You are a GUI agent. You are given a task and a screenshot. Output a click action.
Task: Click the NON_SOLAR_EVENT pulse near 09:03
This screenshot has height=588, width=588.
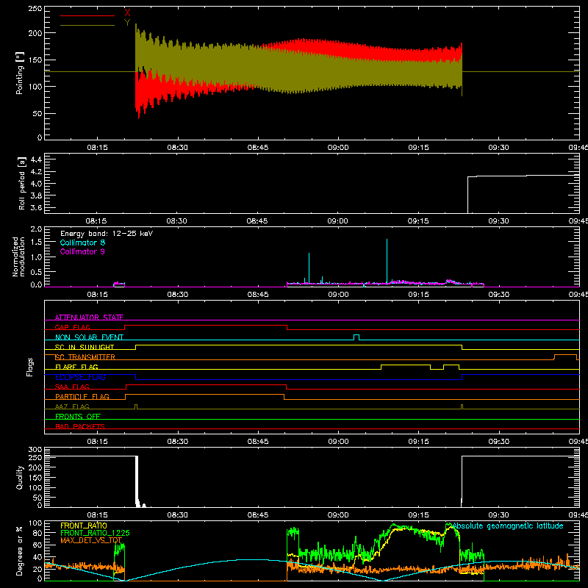356,337
